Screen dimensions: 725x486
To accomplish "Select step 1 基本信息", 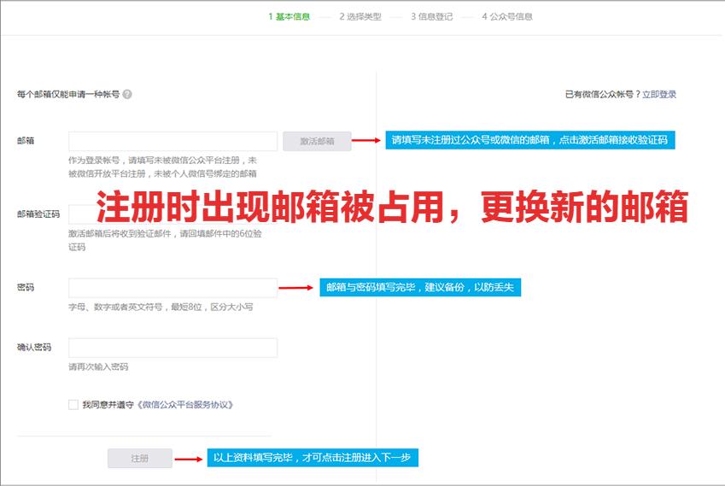I will pyautogui.click(x=289, y=16).
